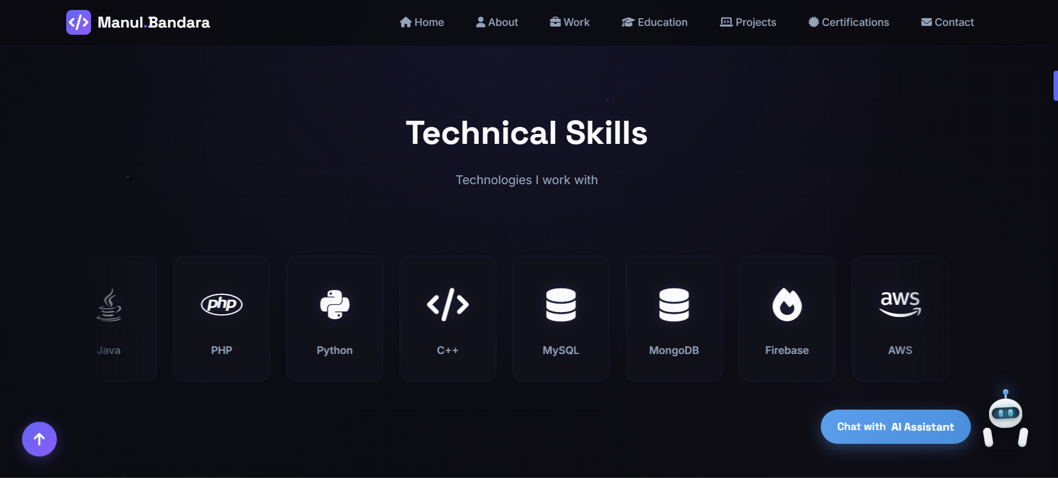Image resolution: width=1058 pixels, height=478 pixels.
Task: Click the MySQL database icon
Action: click(561, 304)
